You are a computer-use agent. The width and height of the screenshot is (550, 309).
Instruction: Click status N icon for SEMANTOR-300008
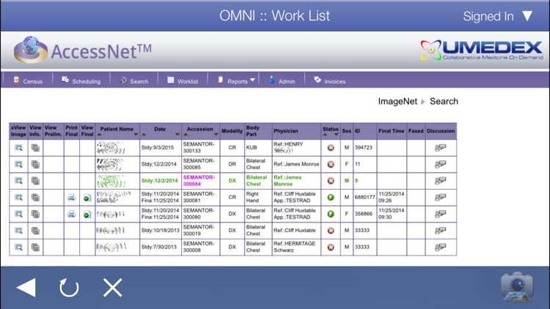point(331,247)
